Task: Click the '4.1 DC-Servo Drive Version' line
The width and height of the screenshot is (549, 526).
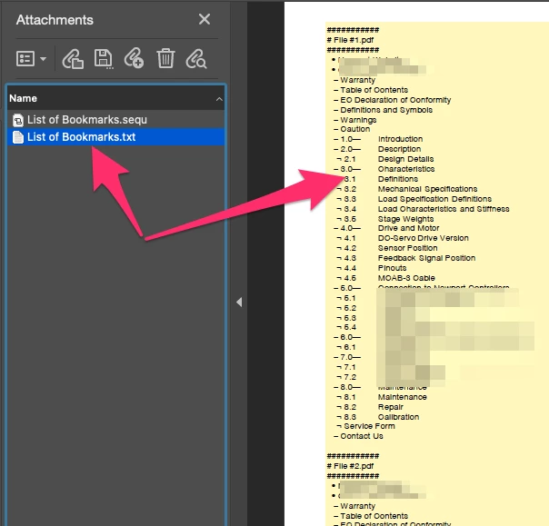Action: click(x=403, y=238)
